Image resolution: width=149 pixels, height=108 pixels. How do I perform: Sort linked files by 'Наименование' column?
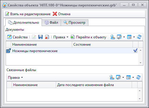click(x=34, y=85)
